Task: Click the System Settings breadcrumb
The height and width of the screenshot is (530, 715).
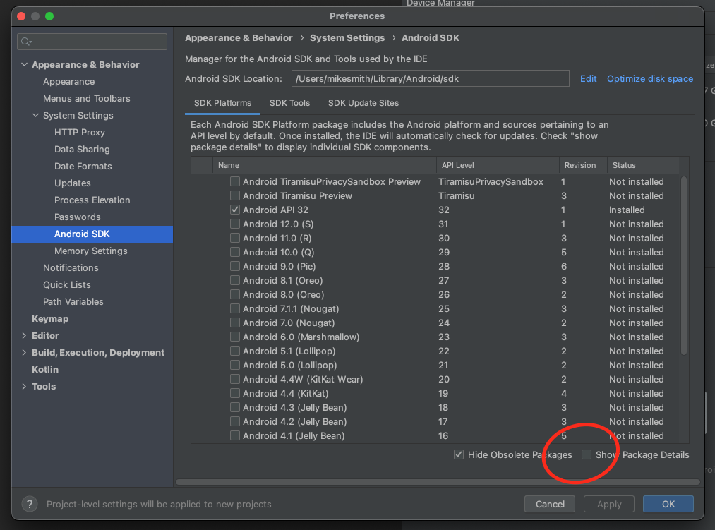Action: coord(347,38)
